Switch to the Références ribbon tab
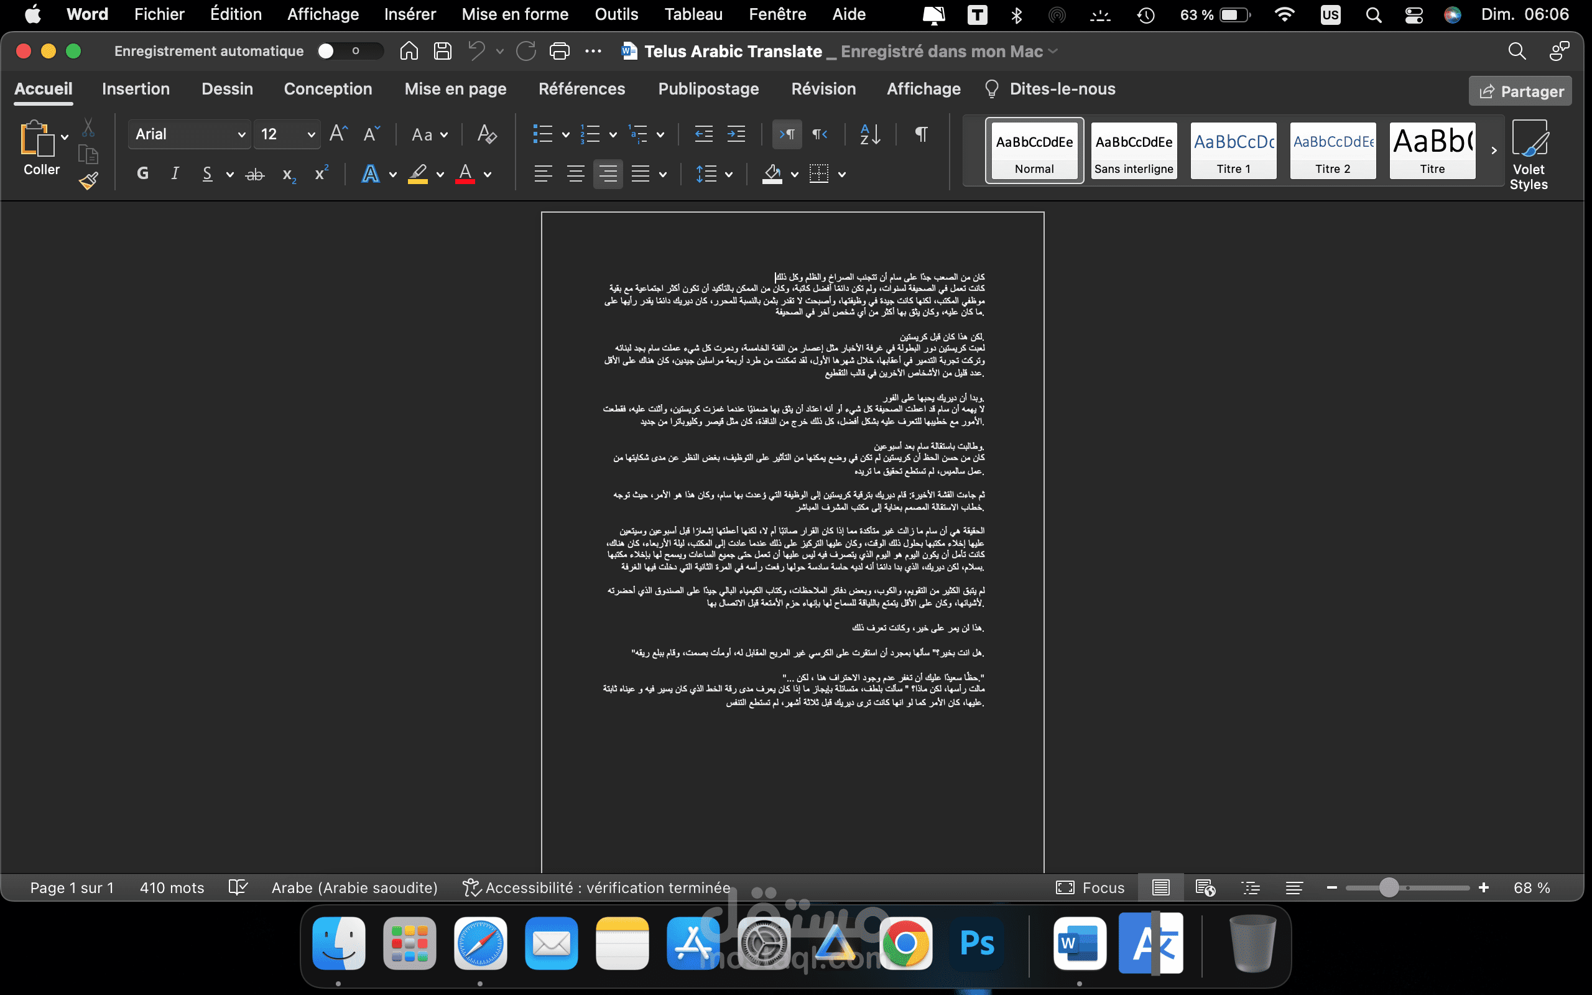 tap(581, 89)
